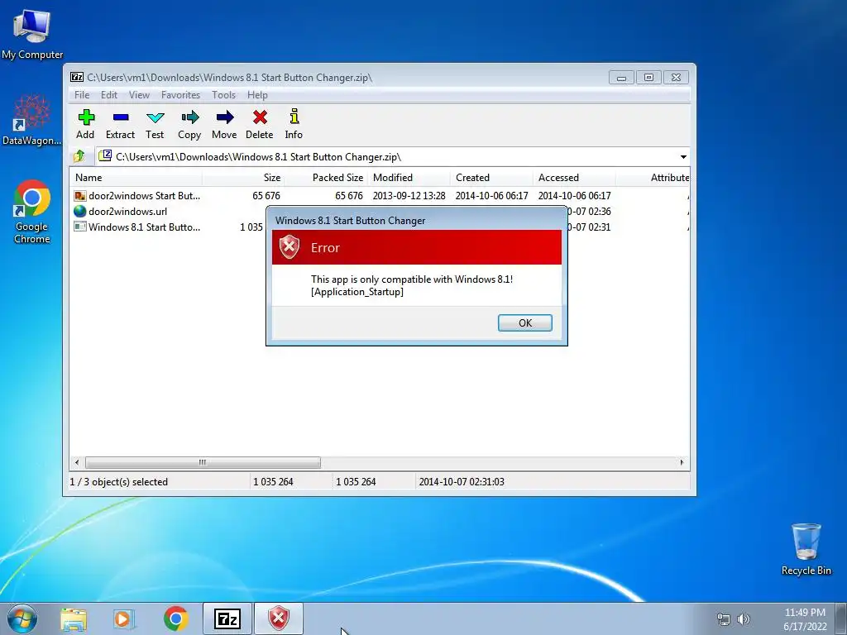Dismiss the error dialog with OK
This screenshot has height=635, width=847.
pos(525,323)
